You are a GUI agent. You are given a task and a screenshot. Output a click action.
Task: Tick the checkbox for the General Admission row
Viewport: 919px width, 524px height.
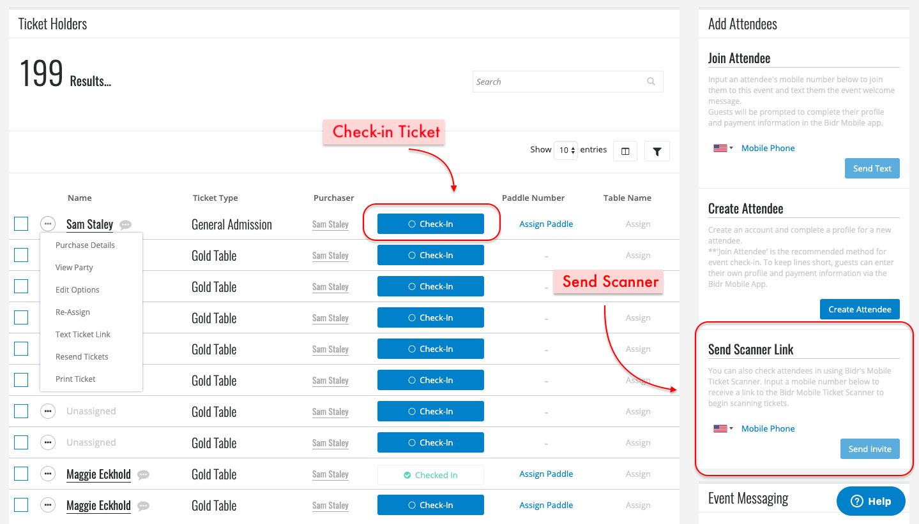coord(21,224)
